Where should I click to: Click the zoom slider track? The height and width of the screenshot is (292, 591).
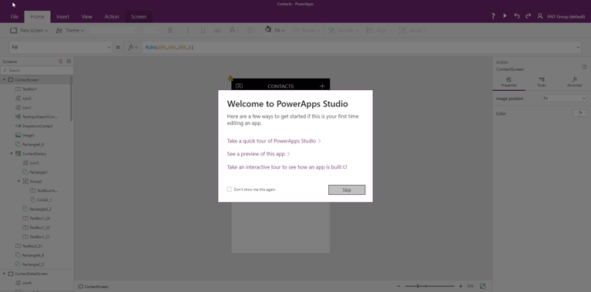tap(429, 287)
